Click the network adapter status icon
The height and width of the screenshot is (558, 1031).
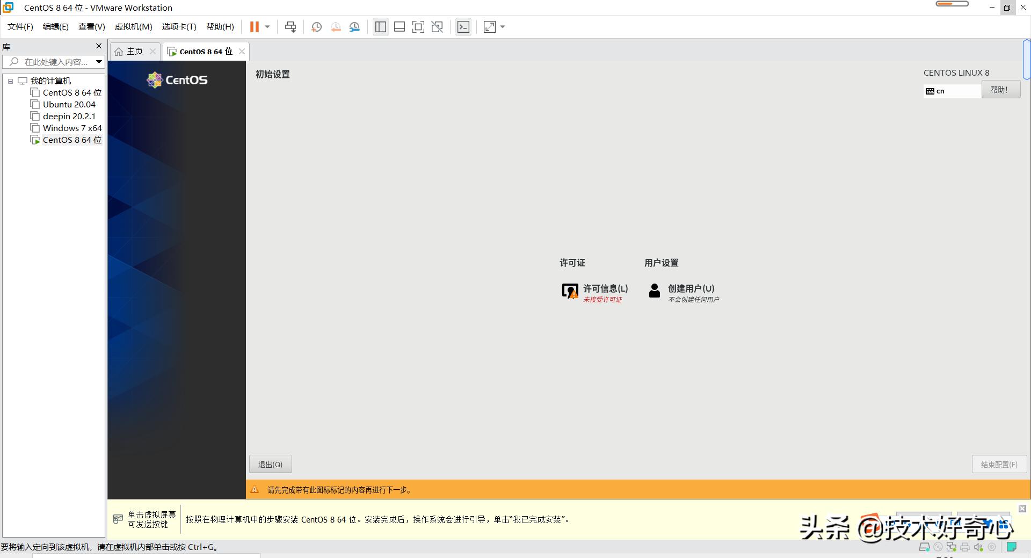952,547
